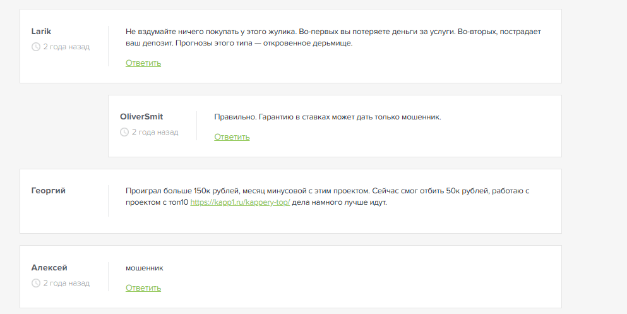Click the author name Алексей
The width and height of the screenshot is (627, 314).
click(49, 267)
